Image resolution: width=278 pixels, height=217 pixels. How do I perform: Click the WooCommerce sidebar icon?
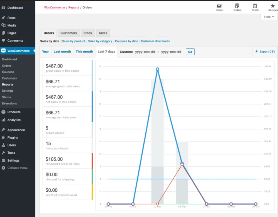(4, 51)
